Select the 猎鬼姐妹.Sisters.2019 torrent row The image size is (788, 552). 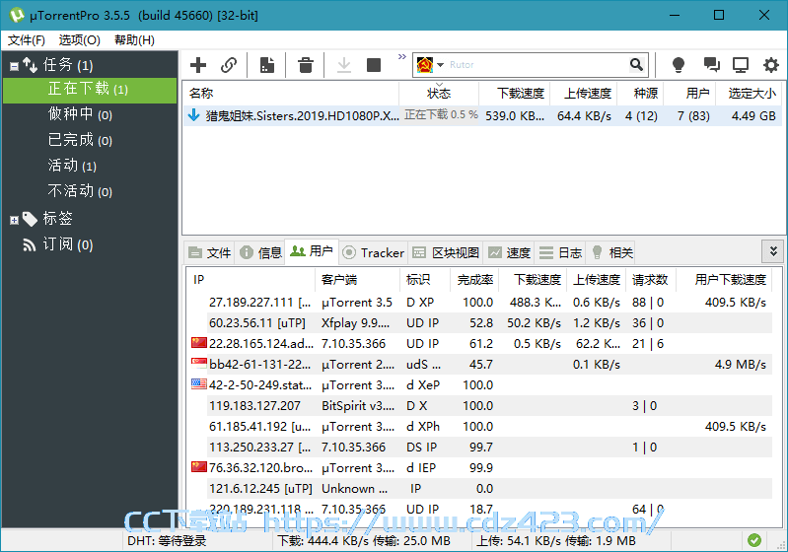click(x=481, y=116)
